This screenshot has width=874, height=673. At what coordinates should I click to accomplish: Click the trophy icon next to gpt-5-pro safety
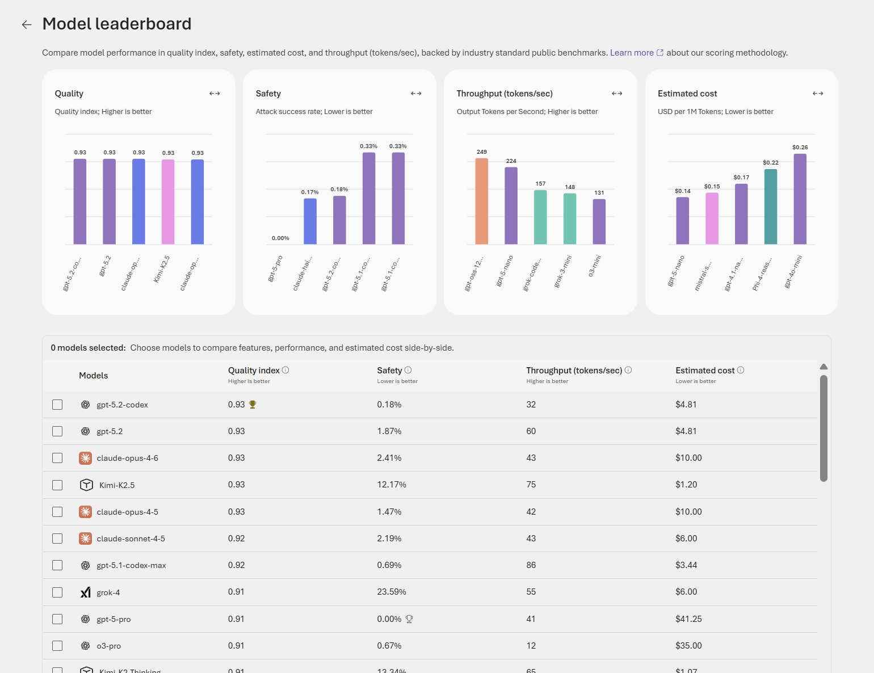point(409,619)
